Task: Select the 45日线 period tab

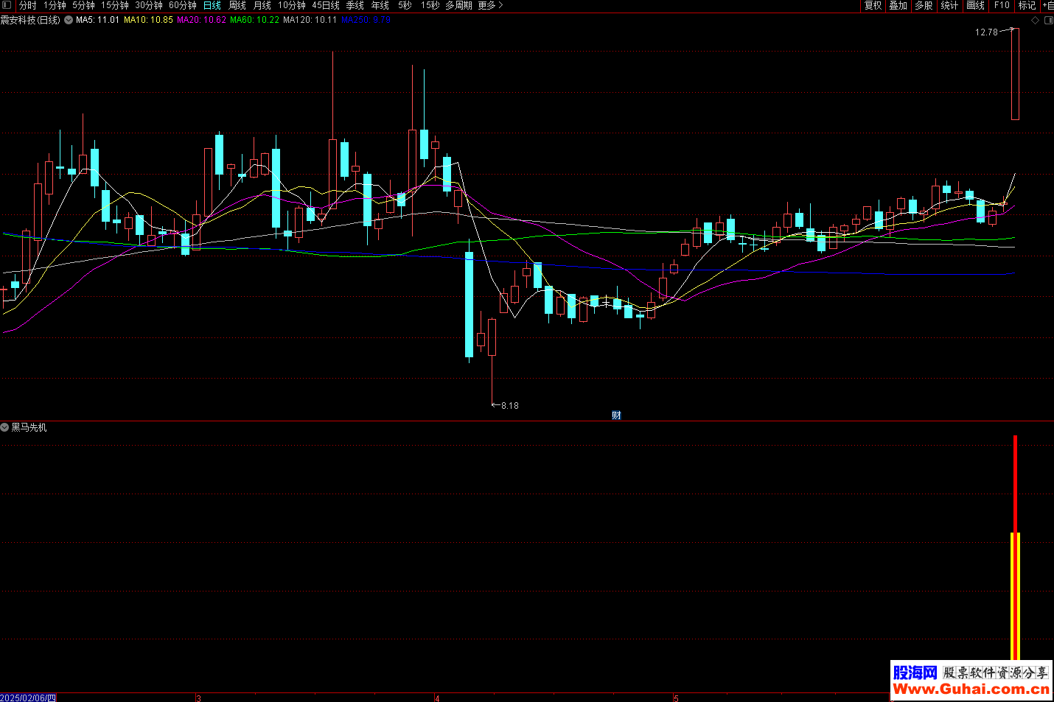Action: coord(326,5)
